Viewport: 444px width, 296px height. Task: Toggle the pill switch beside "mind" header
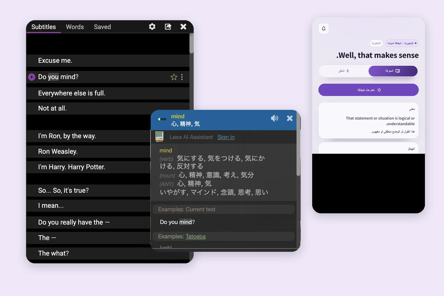pyautogui.click(x=162, y=119)
